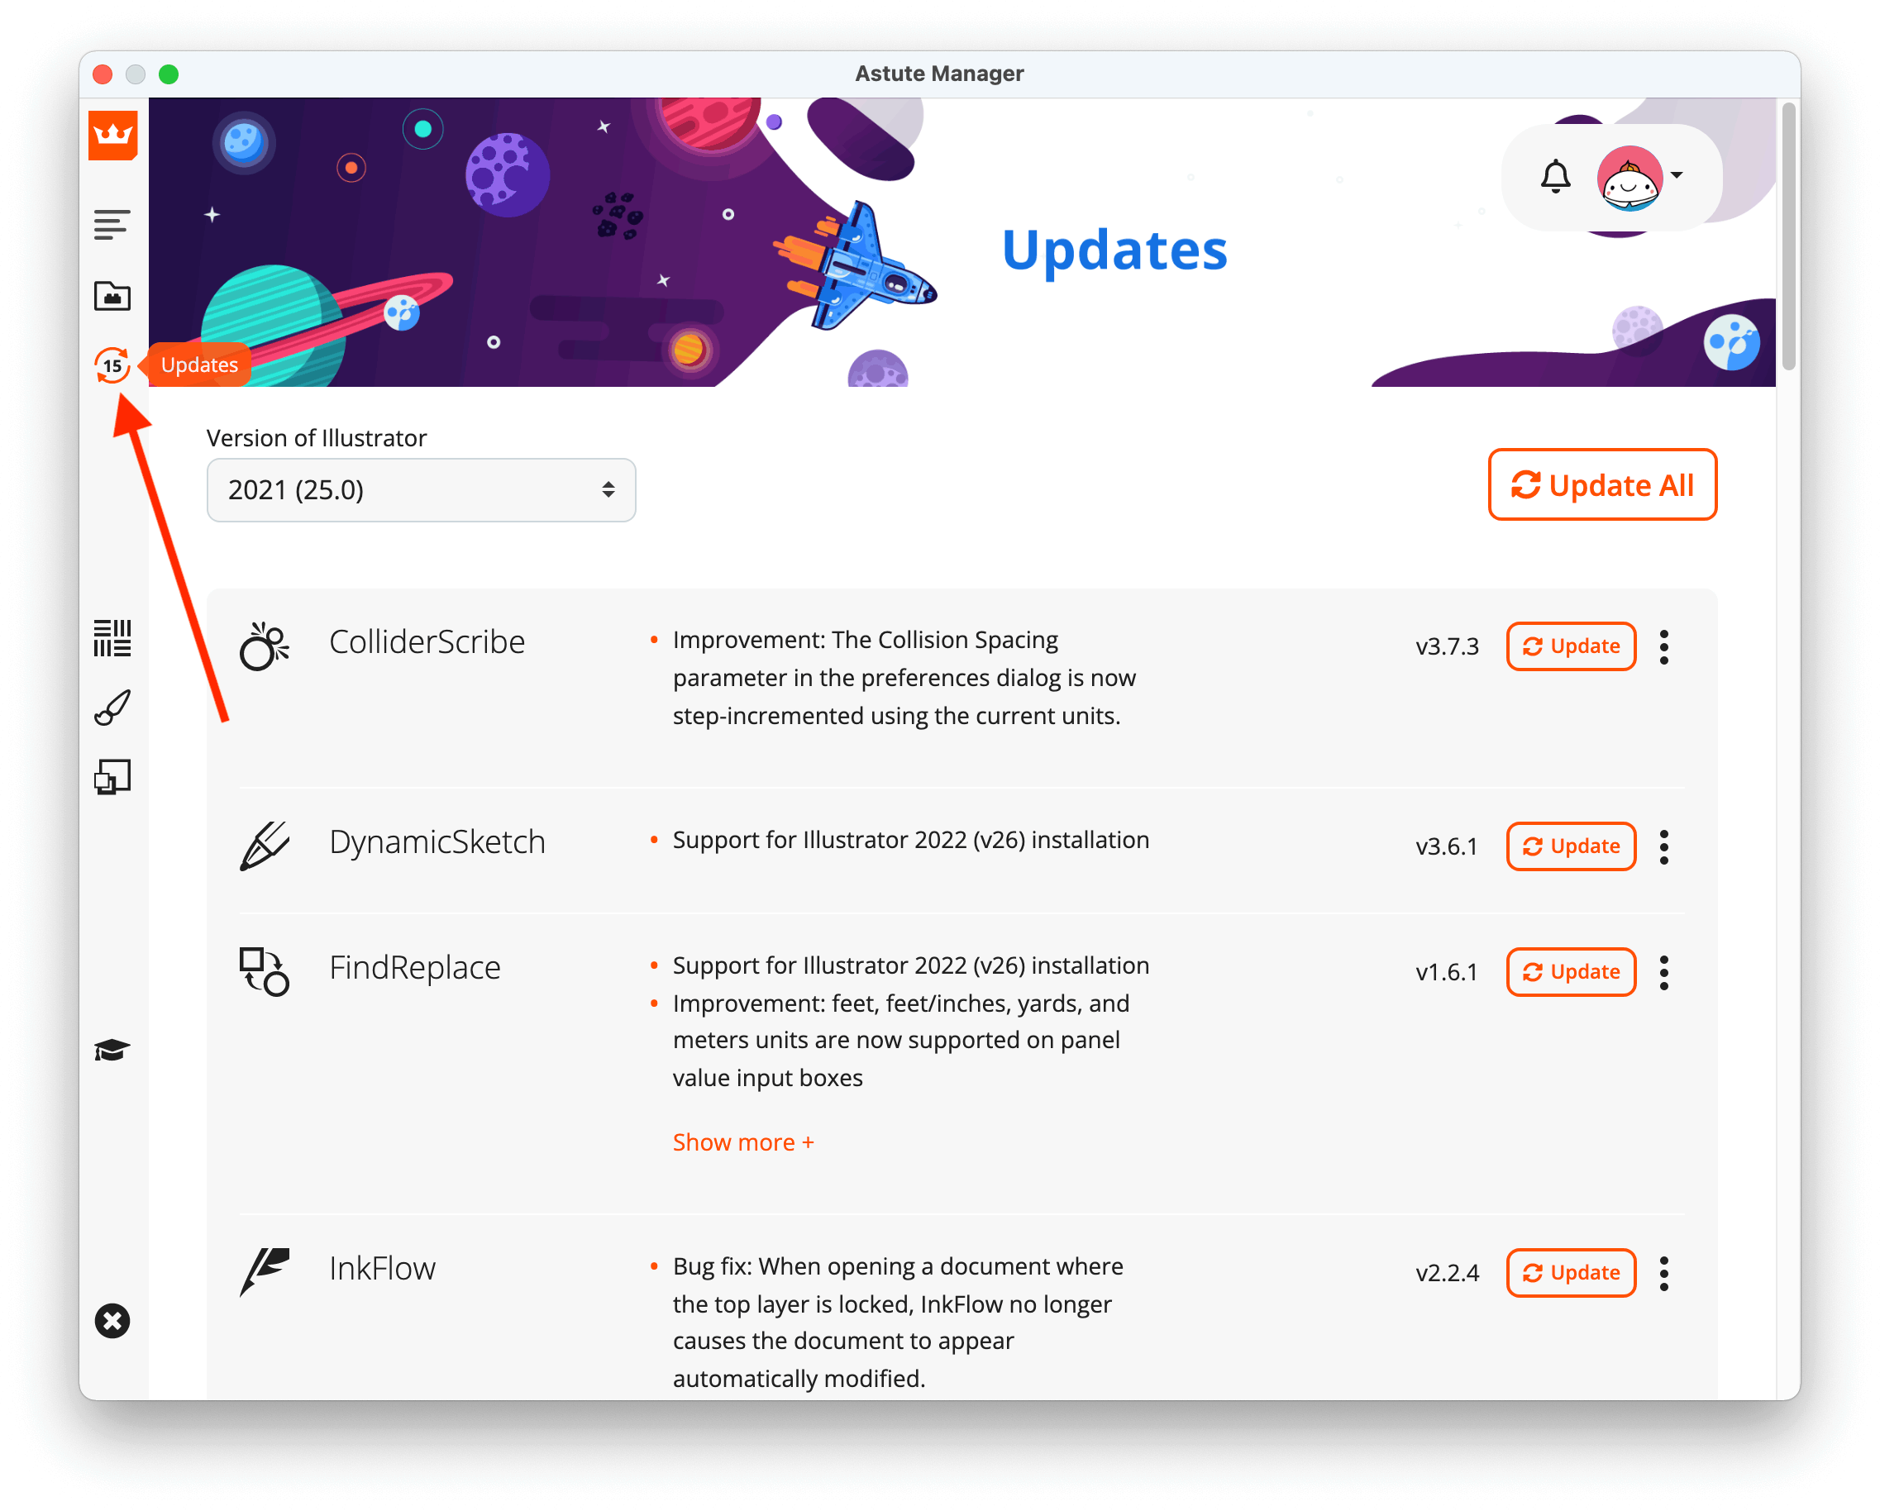This screenshot has width=1880, height=1511.
Task: Click the duplicate/copy panel icon
Action: (x=112, y=777)
